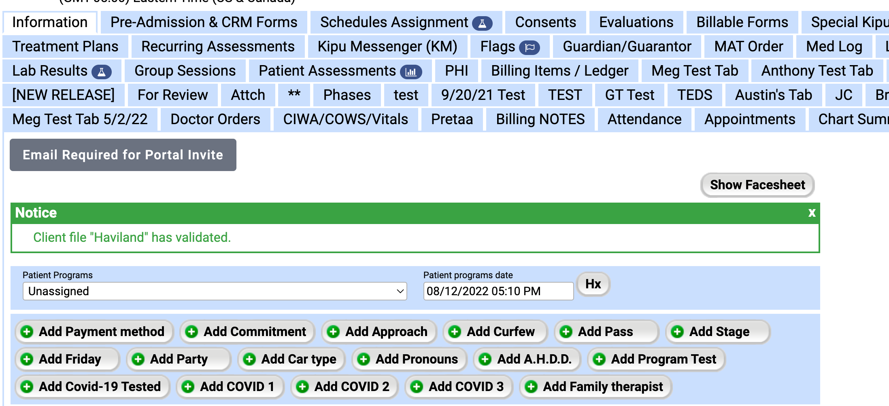889x406 pixels.
Task: Click the green plus icon on Add Curfew
Action: click(454, 332)
